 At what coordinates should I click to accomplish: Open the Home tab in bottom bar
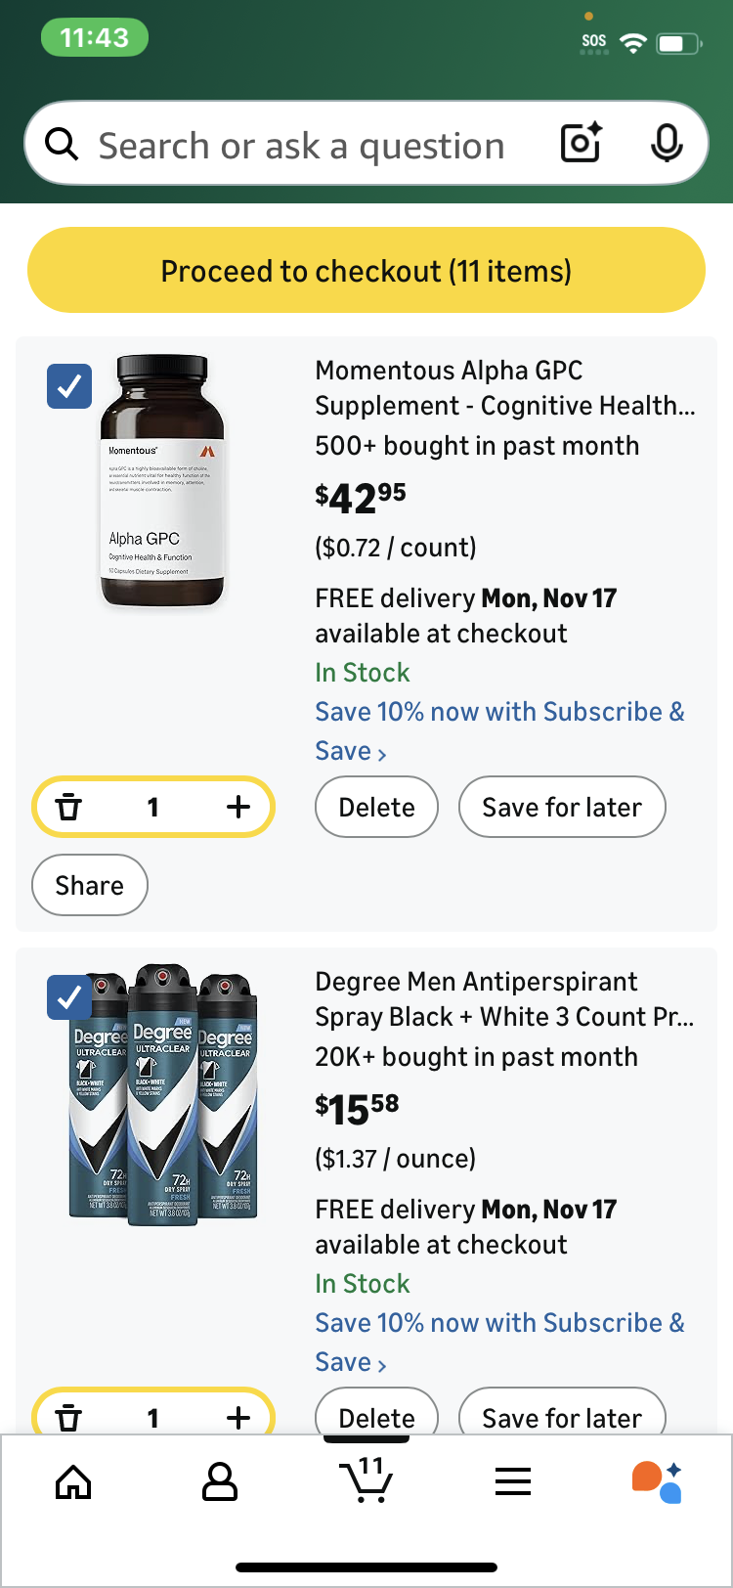[x=73, y=1482]
